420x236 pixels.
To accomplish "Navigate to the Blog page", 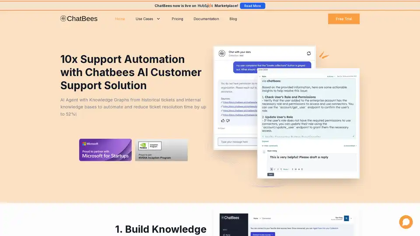I will point(233,19).
